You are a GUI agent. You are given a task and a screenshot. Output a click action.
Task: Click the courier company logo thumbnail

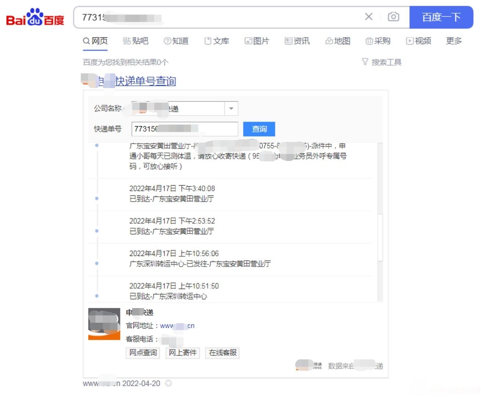point(104,324)
